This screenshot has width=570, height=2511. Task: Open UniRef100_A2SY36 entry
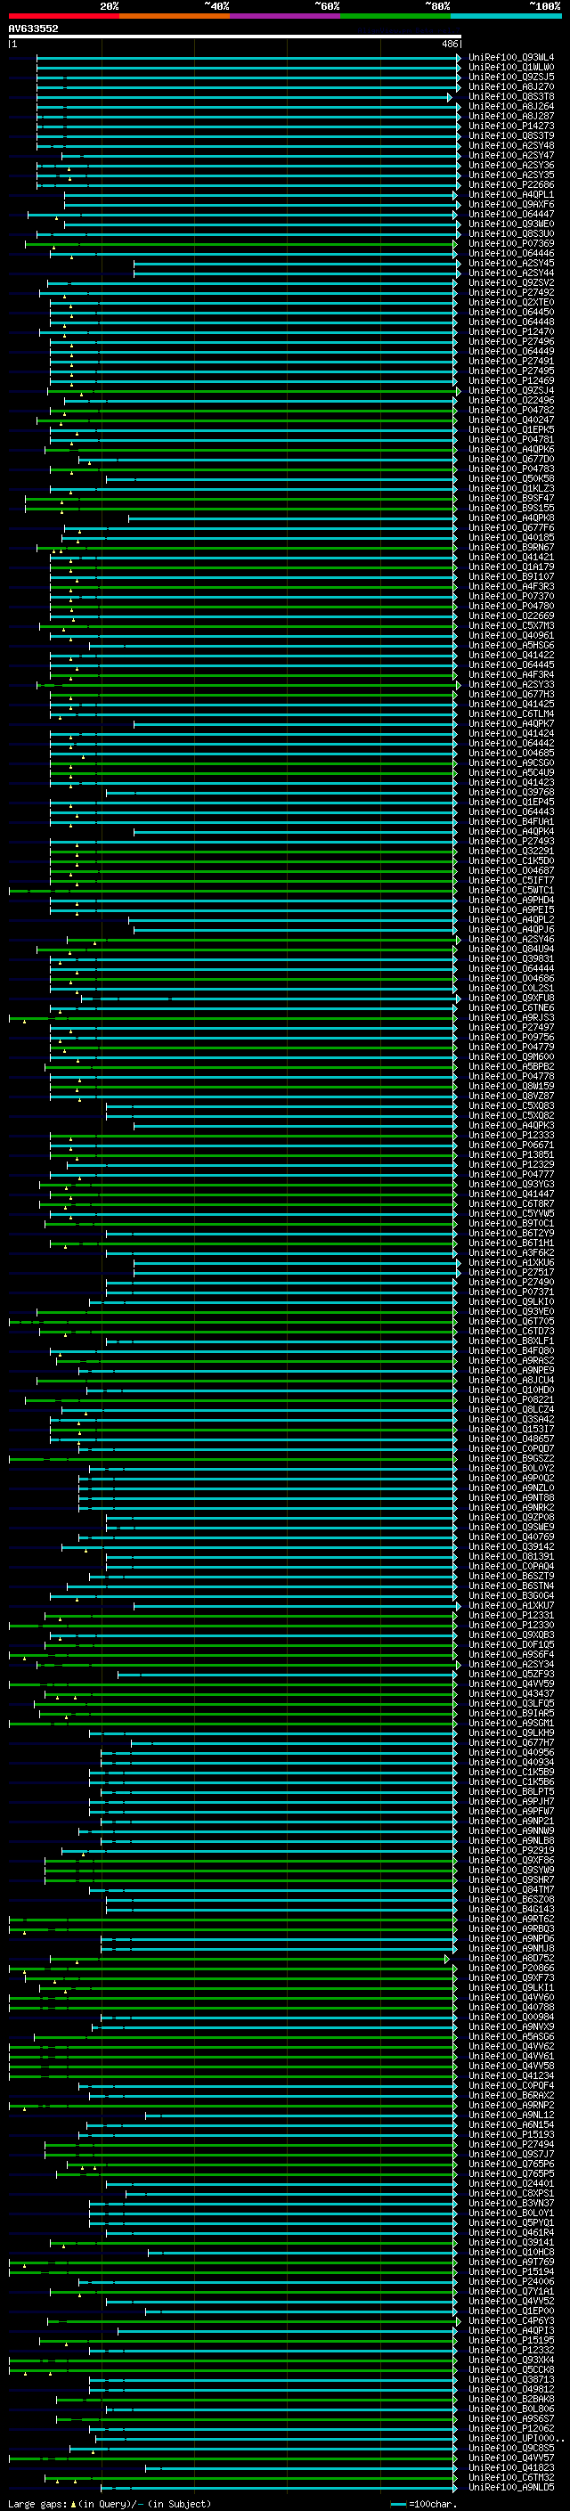pos(510,166)
